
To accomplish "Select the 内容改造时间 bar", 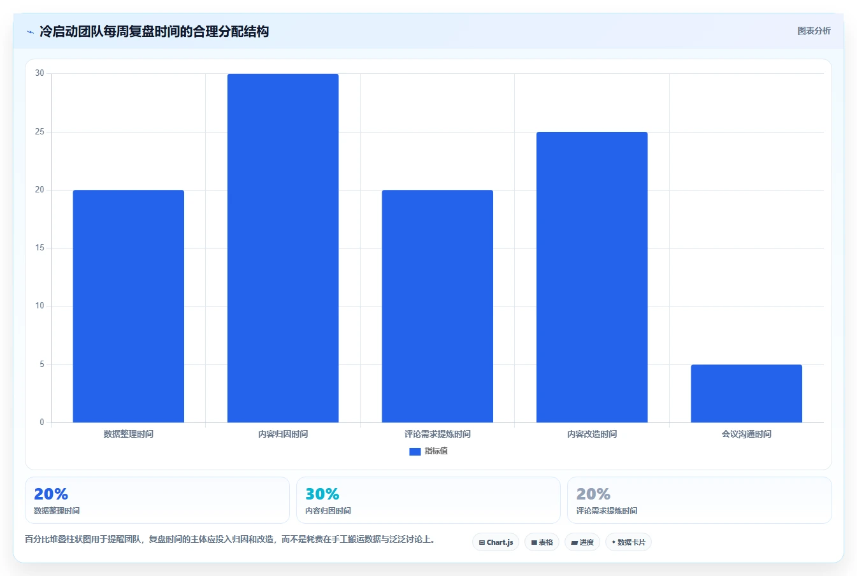I will tap(592, 277).
